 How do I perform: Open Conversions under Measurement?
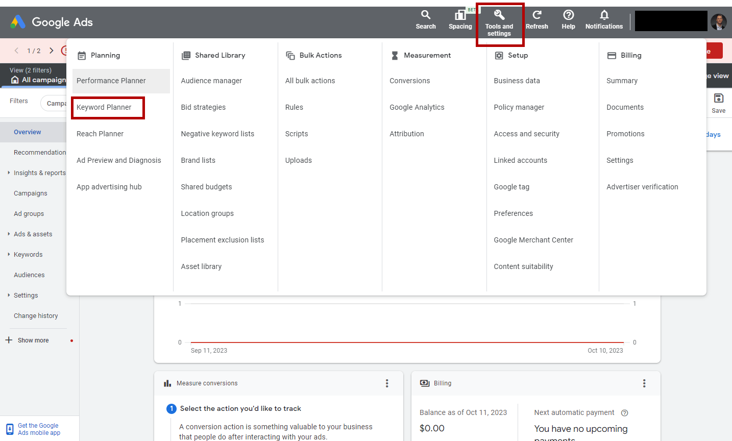pos(410,81)
